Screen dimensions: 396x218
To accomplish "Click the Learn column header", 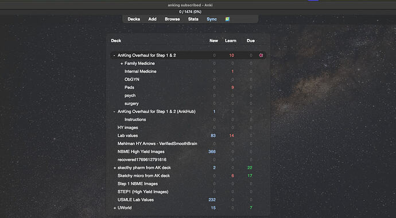I will [231, 41].
